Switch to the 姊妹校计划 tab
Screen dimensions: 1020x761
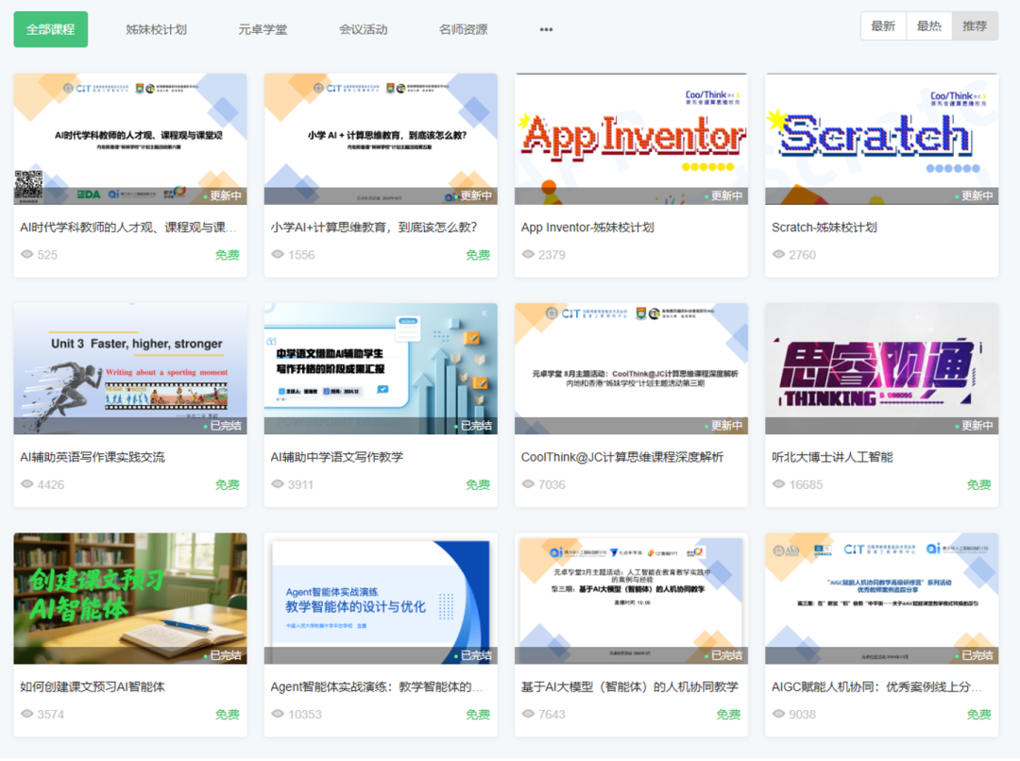click(156, 29)
